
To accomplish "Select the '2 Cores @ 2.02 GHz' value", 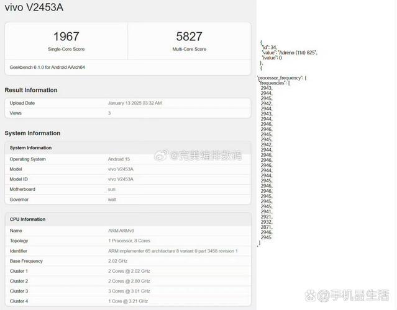I will (x=129, y=271).
